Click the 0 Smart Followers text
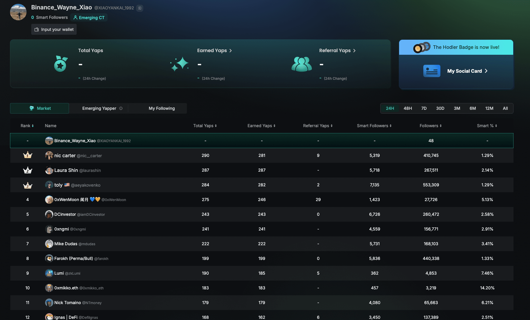The image size is (530, 320). coord(50,17)
